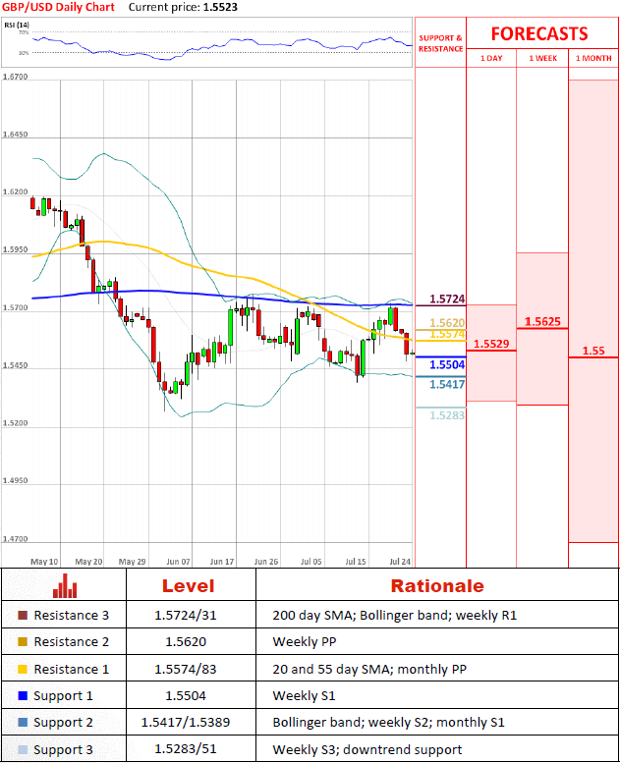Click the 1.5504 support level label
Image resolution: width=620 pixels, height=763 pixels.
[447, 364]
